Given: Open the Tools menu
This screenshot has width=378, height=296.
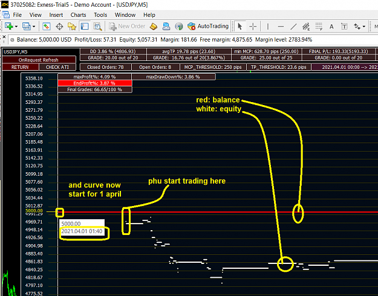Looking at the screenshot, I should click(100, 15).
